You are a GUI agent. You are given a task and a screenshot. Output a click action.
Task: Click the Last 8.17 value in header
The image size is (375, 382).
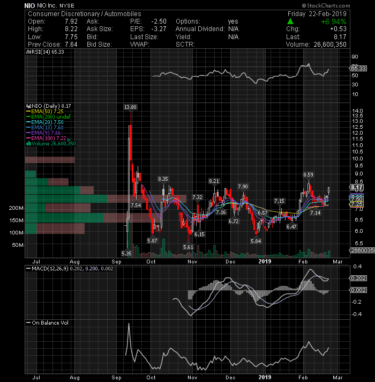(340, 37)
